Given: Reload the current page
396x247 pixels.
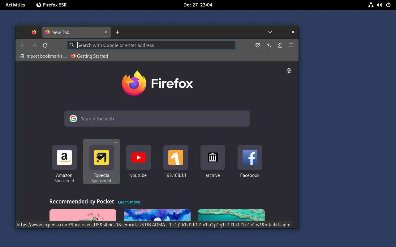Looking at the screenshot, I should (45, 45).
